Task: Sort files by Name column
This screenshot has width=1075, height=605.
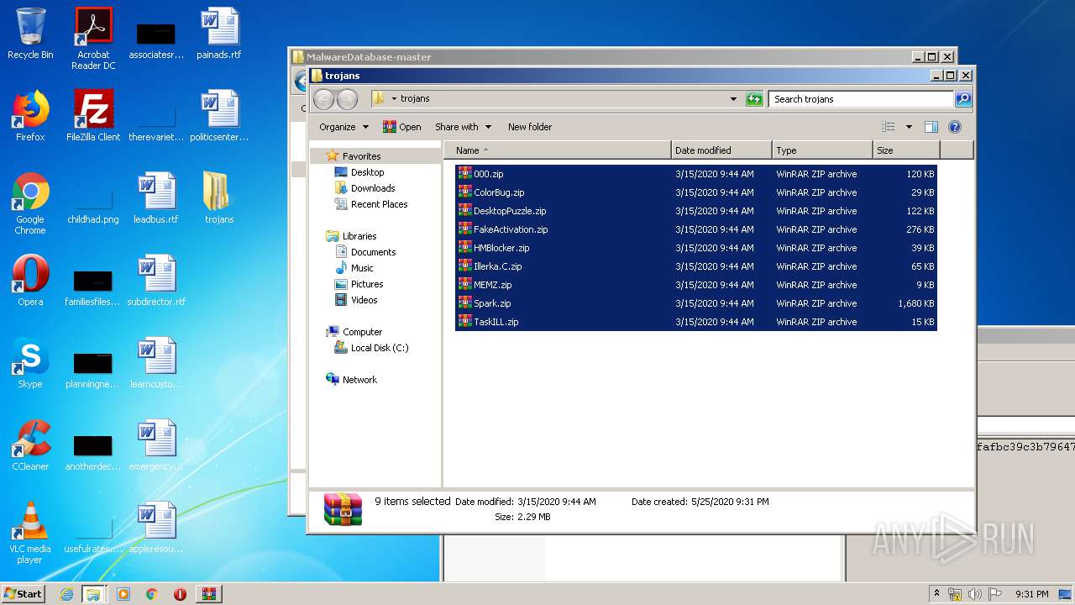Action: tap(558, 150)
